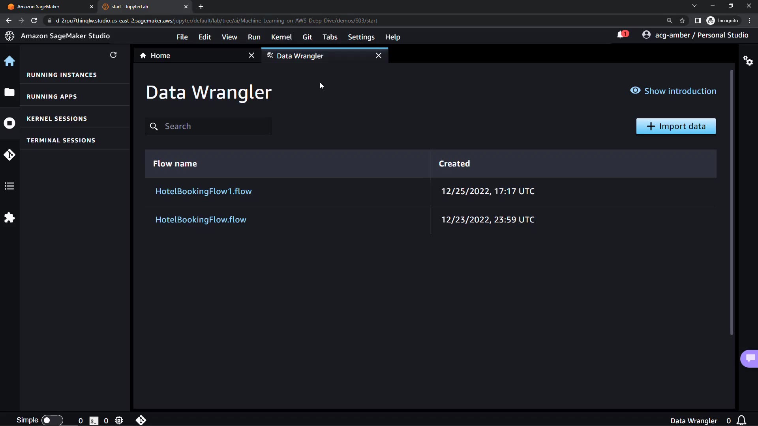The height and width of the screenshot is (426, 758).
Task: Expand the Kernel Sessions section
Action: point(57,119)
